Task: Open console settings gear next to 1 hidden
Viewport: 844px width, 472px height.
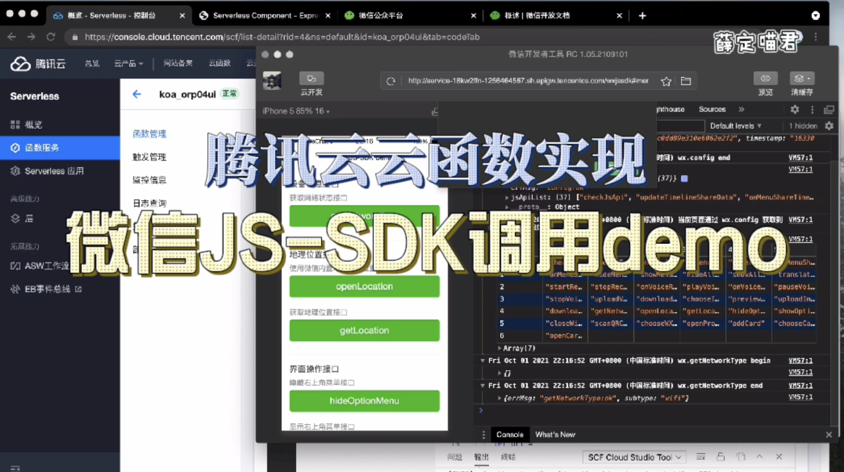Action: [829, 126]
